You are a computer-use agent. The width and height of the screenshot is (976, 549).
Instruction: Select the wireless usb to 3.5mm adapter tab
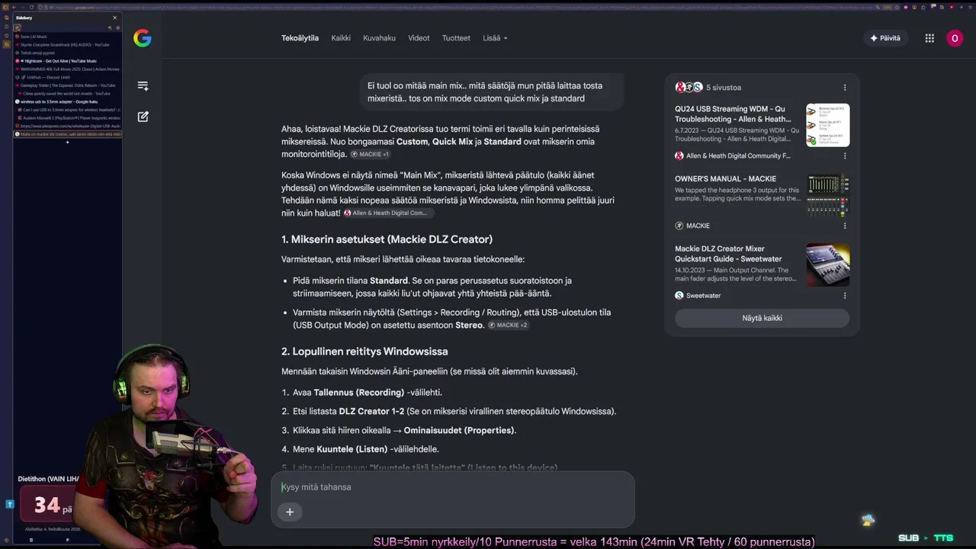[67, 101]
